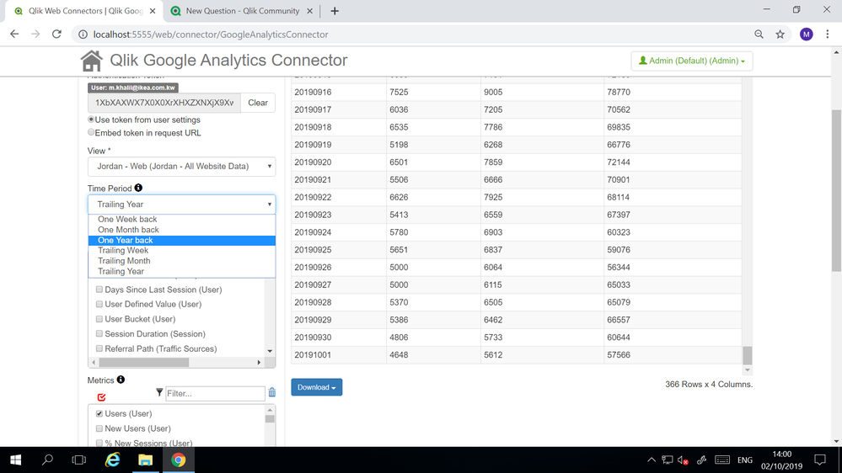Open Admin (Default) user dropdown

692,61
